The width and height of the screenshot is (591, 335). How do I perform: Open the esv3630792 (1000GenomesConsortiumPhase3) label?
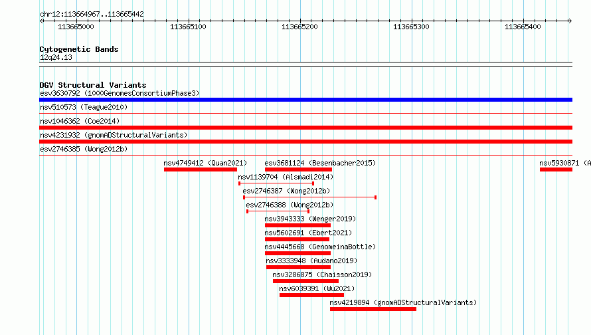(x=120, y=93)
